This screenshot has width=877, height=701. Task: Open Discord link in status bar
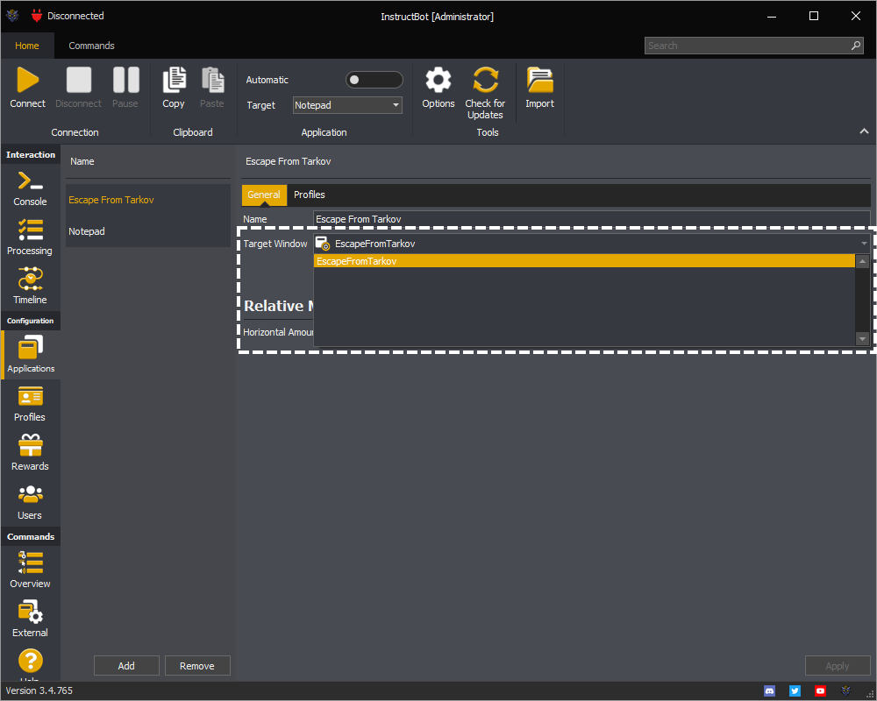point(770,691)
